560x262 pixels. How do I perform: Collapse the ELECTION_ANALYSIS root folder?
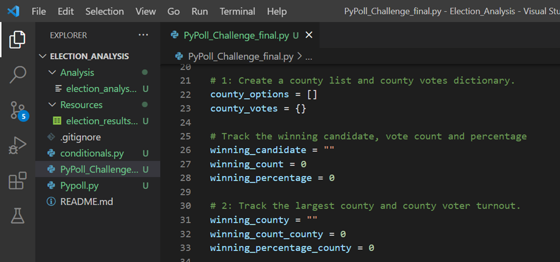[x=43, y=56]
